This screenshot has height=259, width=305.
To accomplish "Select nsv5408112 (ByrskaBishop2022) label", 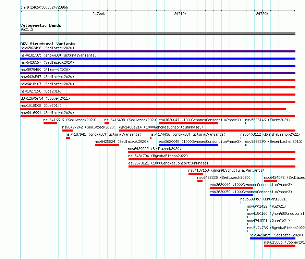I will [x=270, y=134].
